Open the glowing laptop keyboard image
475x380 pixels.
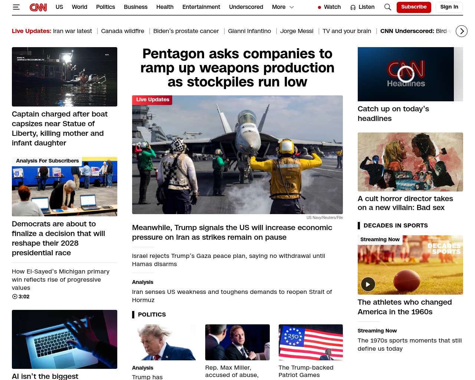coord(65,339)
